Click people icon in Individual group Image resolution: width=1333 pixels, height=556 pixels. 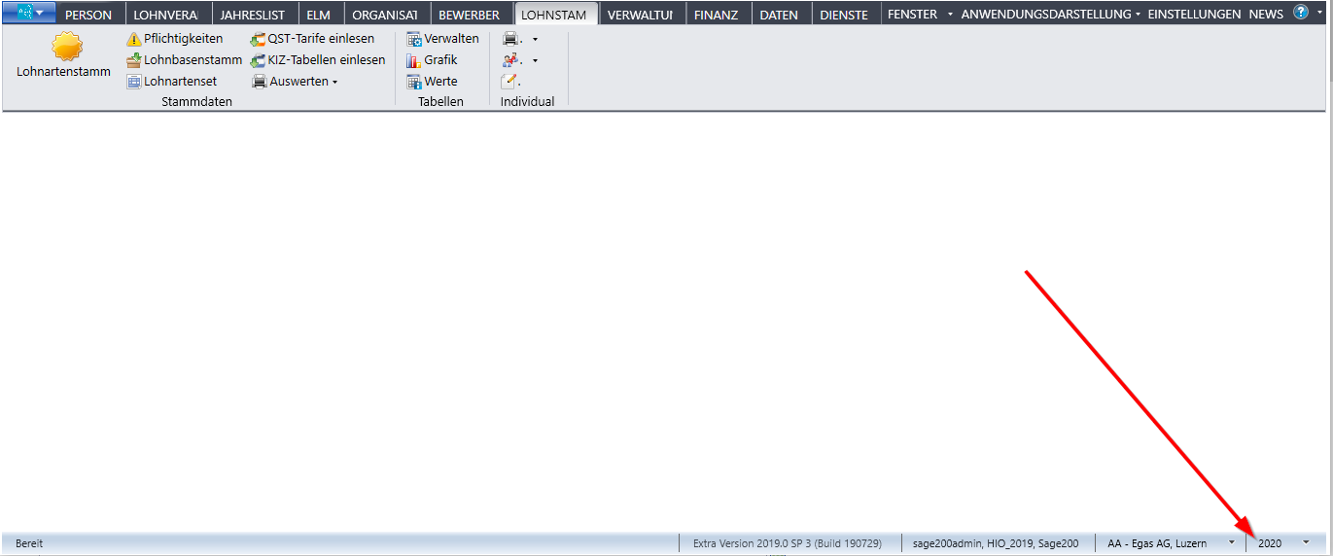click(x=511, y=60)
